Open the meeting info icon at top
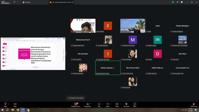 (14, 2)
